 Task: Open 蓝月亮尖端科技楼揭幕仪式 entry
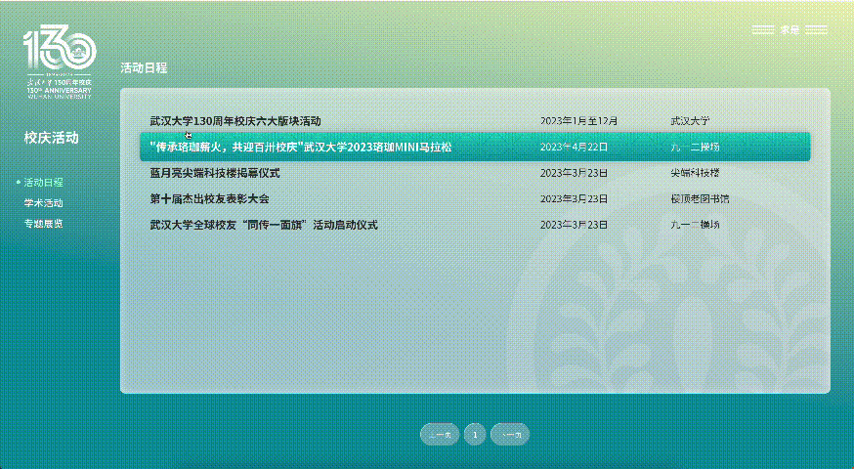215,173
